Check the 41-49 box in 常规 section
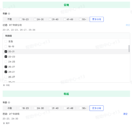The width and height of the screenshot is (132, 125). pos(65,19)
